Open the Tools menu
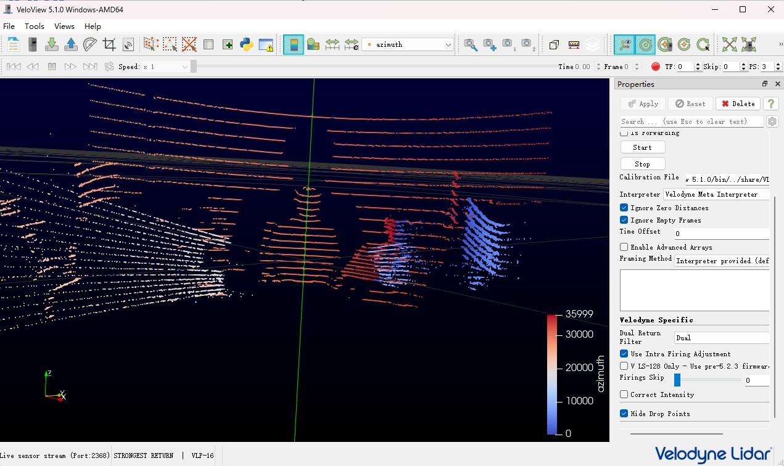The width and height of the screenshot is (784, 466). click(35, 27)
